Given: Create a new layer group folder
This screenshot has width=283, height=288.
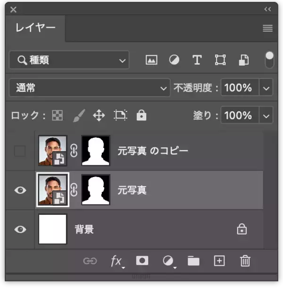Looking at the screenshot, I should click(x=193, y=261).
